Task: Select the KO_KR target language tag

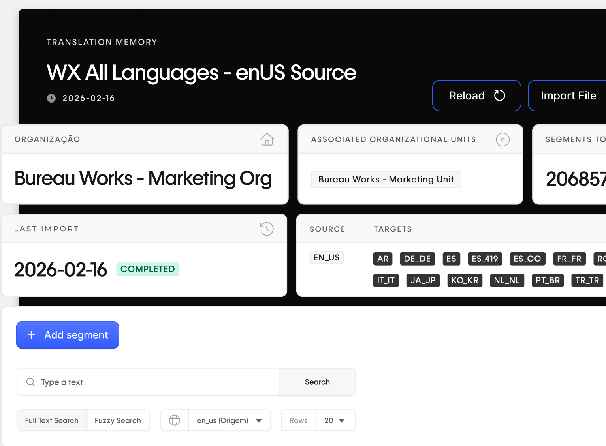Action: pyautogui.click(x=465, y=281)
